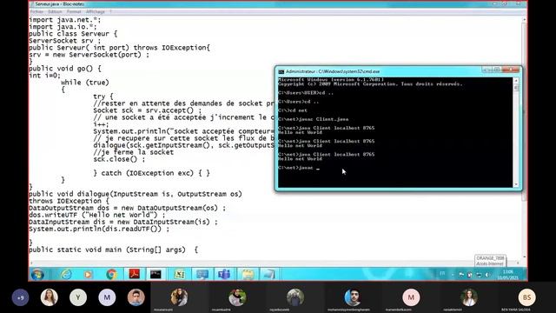The width and height of the screenshot is (556, 313).
Task: Click the ORANGE network tooltip near tray
Action: [x=490, y=261]
